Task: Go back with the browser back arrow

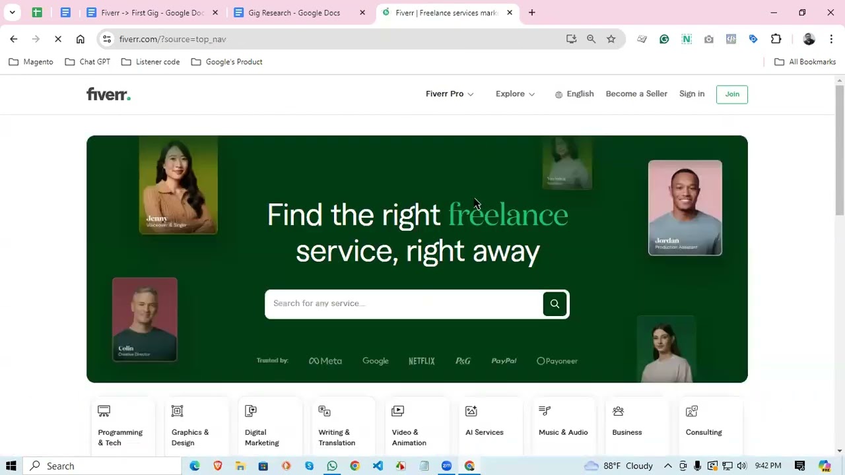Action: 14,39
